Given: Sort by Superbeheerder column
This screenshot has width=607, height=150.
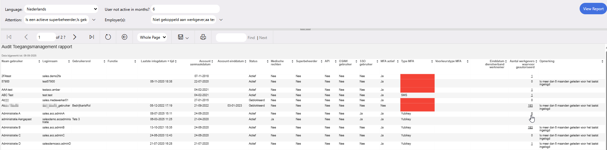Looking at the screenshot, I should point(322,61).
